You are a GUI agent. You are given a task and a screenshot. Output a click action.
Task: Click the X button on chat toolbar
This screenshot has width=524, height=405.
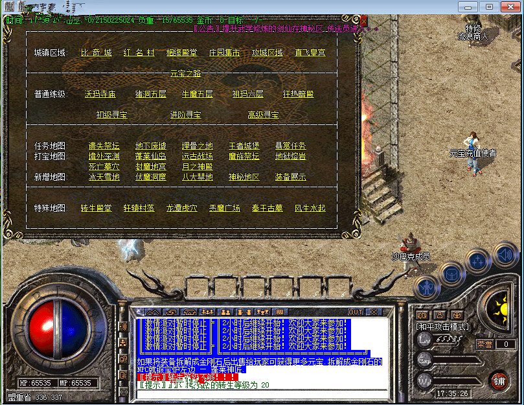pyautogui.click(x=375, y=312)
